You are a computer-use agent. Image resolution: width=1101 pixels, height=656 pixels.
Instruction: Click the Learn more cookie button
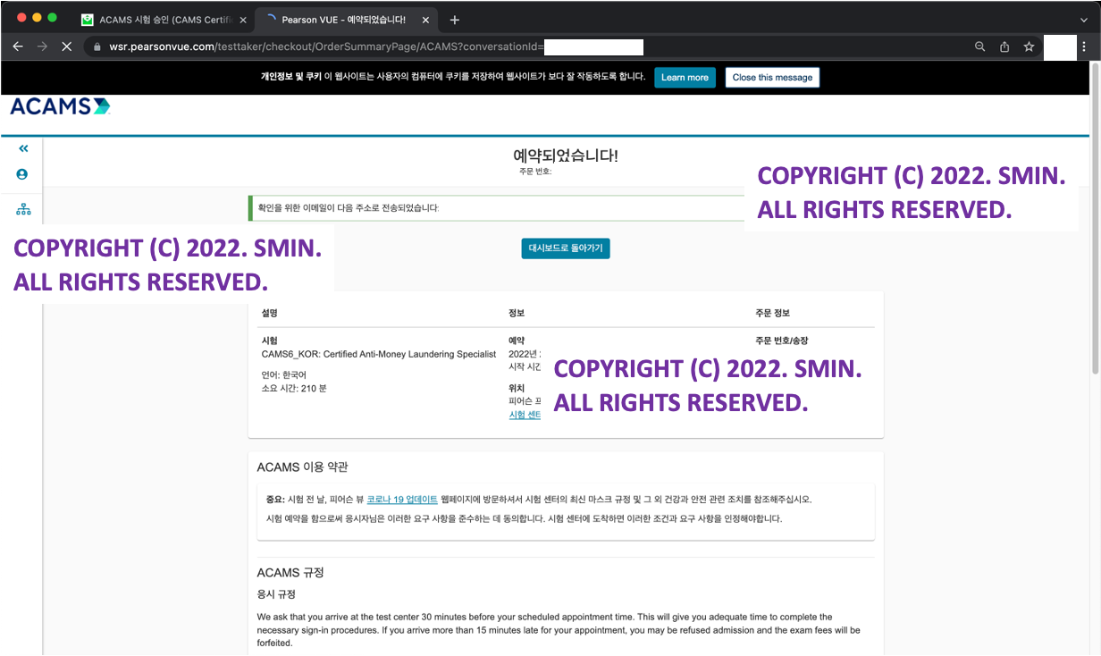click(685, 78)
